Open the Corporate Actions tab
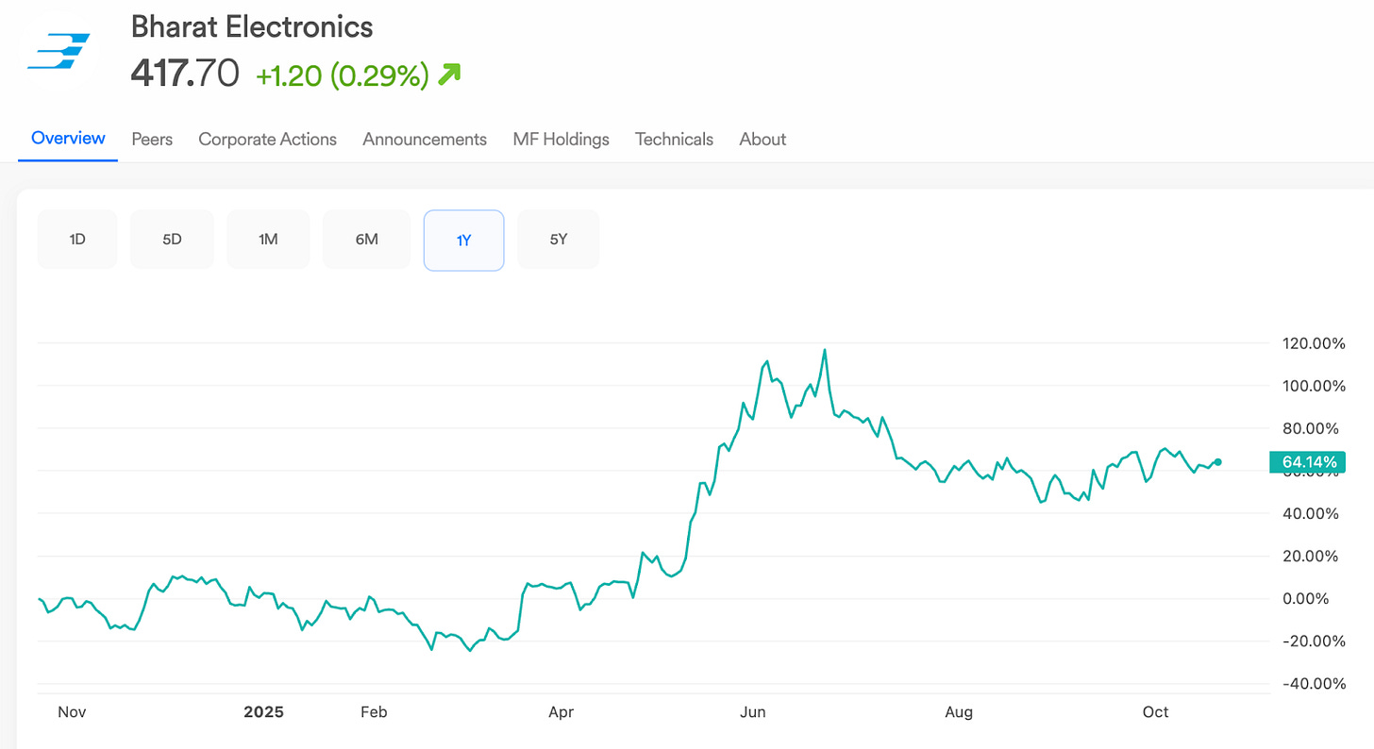The image size is (1374, 749). (267, 139)
